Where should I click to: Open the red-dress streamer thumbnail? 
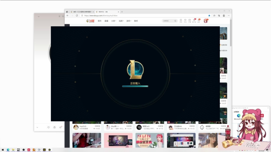87,140
